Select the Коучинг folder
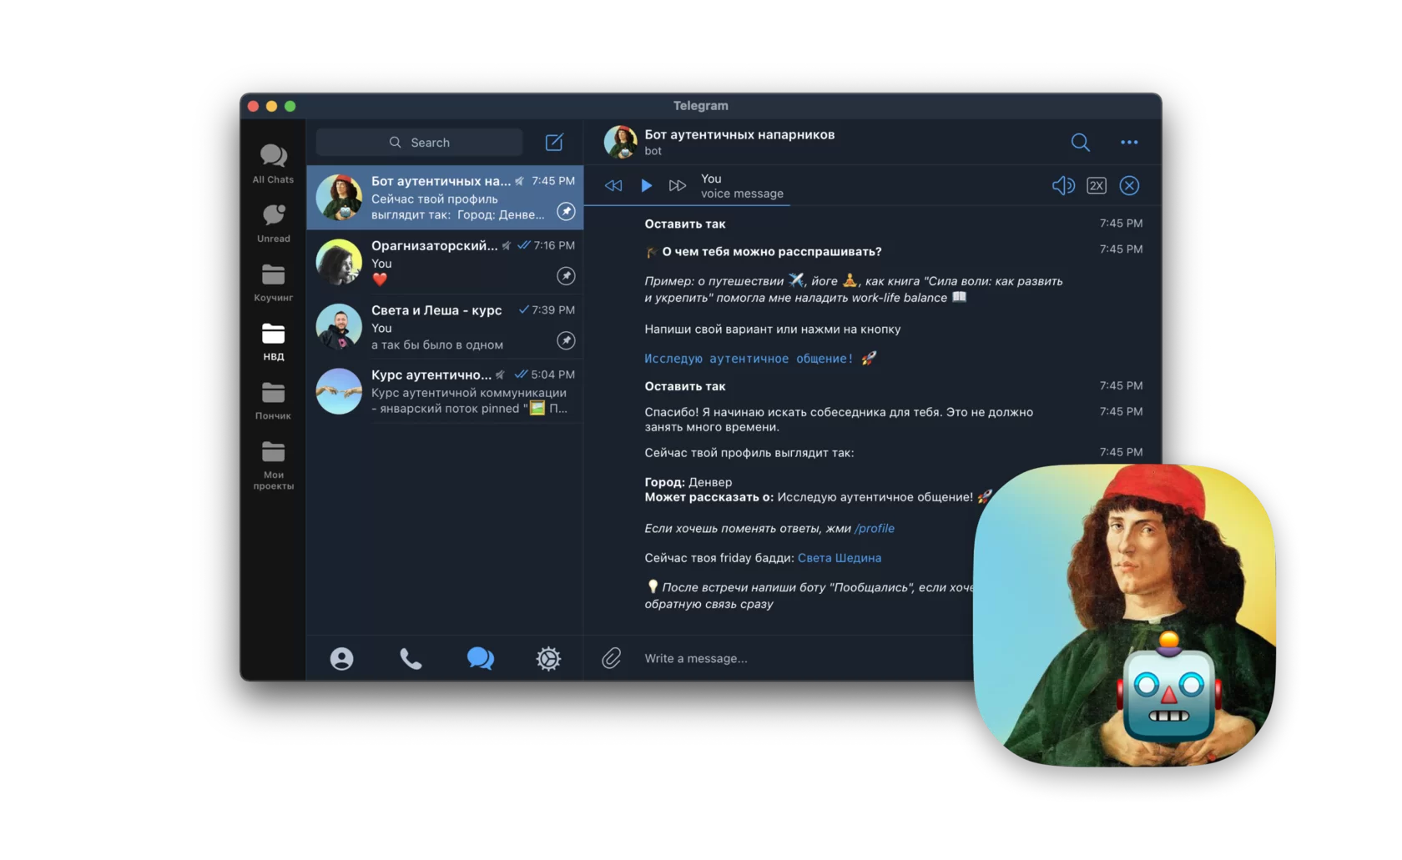The height and width of the screenshot is (860, 1402). 273,282
